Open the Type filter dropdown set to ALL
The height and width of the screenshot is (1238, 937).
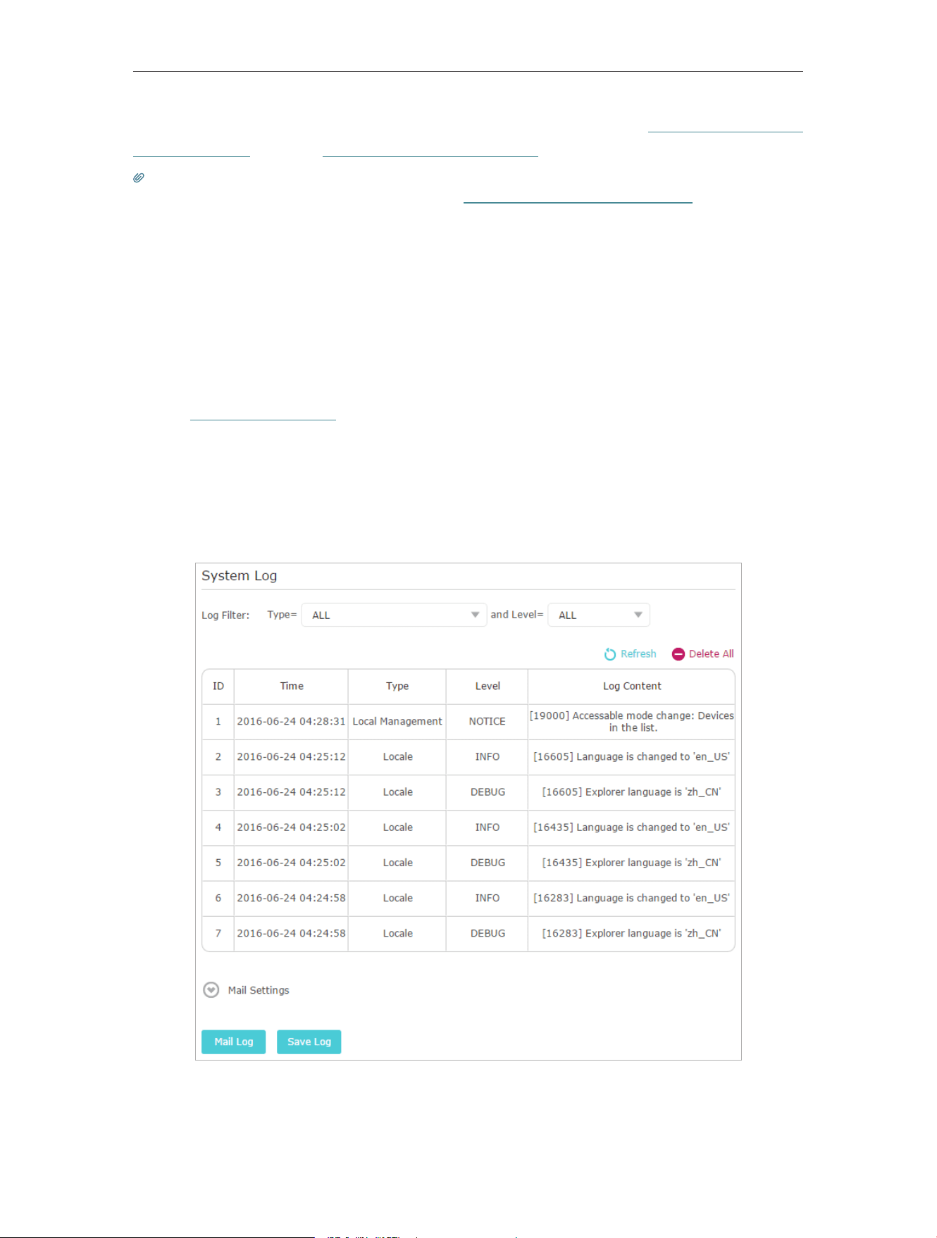click(394, 615)
